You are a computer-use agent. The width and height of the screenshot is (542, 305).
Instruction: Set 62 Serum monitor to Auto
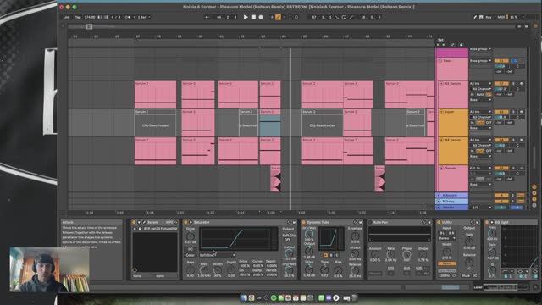(x=480, y=94)
